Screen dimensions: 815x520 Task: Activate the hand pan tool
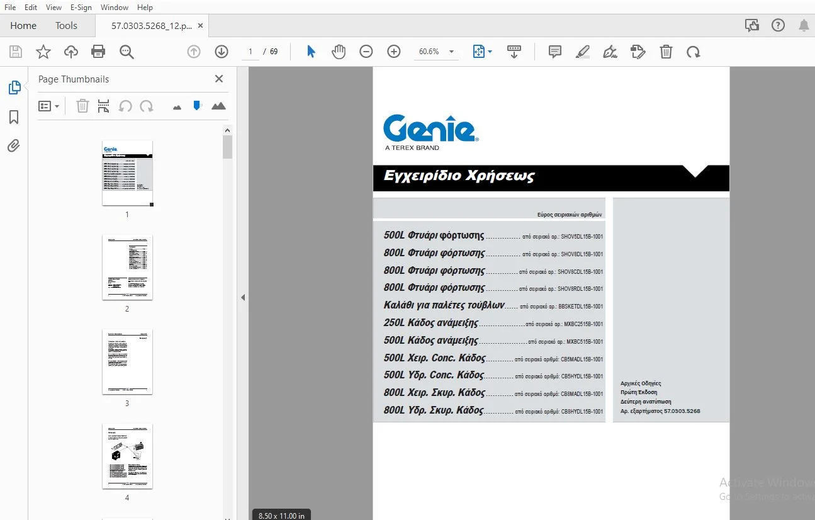pyautogui.click(x=339, y=52)
